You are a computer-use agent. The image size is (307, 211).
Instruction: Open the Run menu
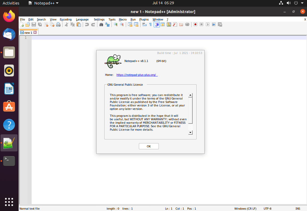(133, 19)
